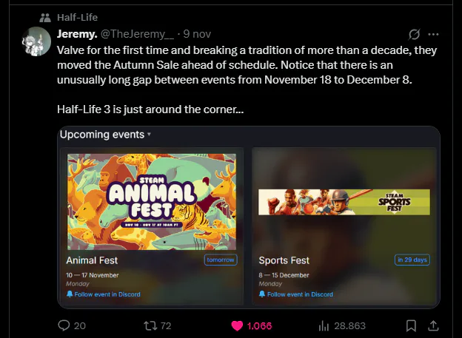The image size is (462, 338).
Task: Open the Steam Sports Fest banner image
Action: pyautogui.click(x=344, y=202)
